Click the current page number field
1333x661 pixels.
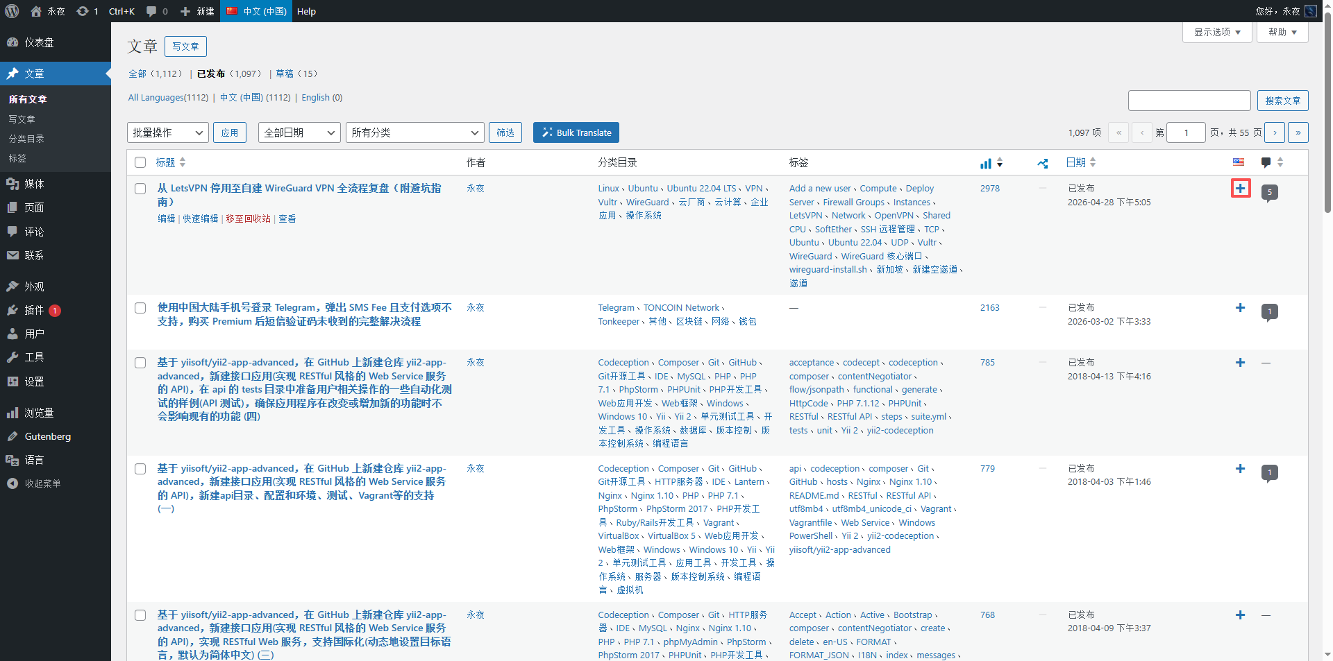coord(1186,132)
